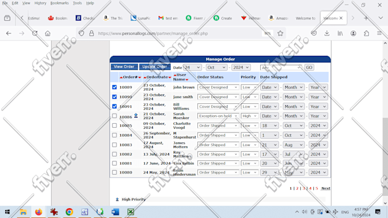
Task: Reload the page with refresh icon
Action: [x=35, y=34]
